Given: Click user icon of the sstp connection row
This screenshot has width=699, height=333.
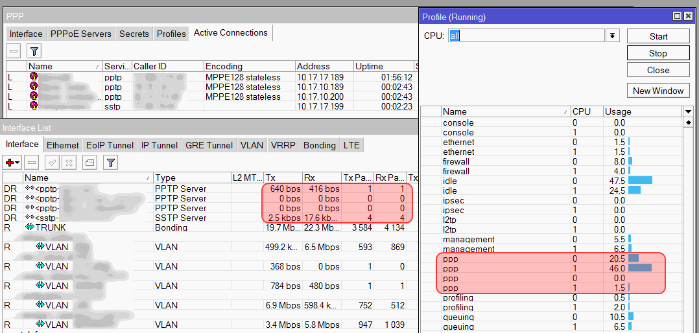Looking at the screenshot, I should click(34, 106).
